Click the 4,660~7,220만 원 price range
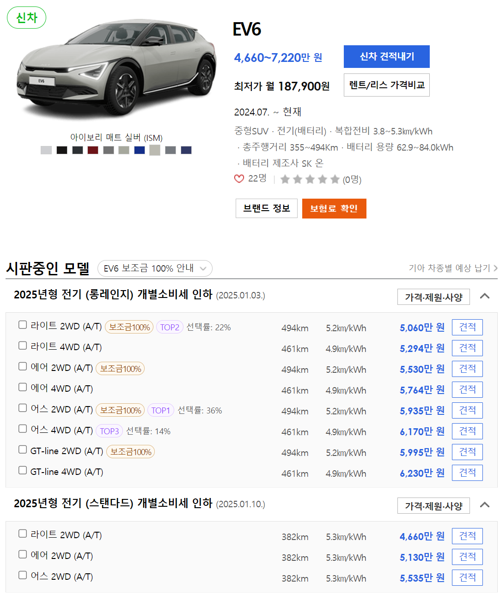This screenshot has height=595, width=500. point(278,58)
